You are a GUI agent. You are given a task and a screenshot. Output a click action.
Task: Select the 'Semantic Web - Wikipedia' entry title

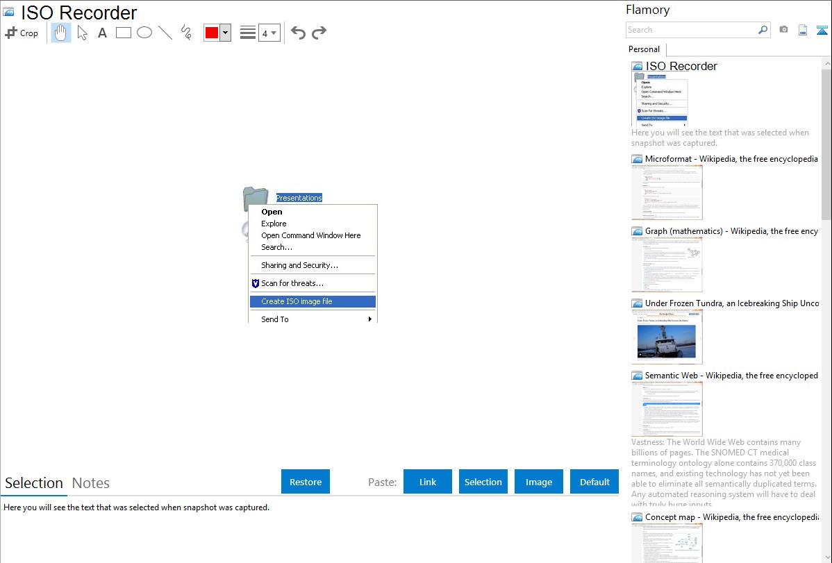(x=731, y=375)
